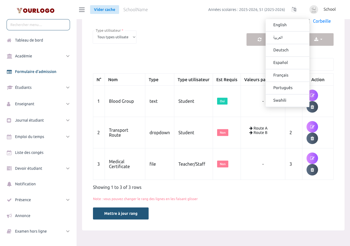Viewport: 350px width, 246px height.
Task: Expand the Emploi du temps menu
Action: [38, 137]
